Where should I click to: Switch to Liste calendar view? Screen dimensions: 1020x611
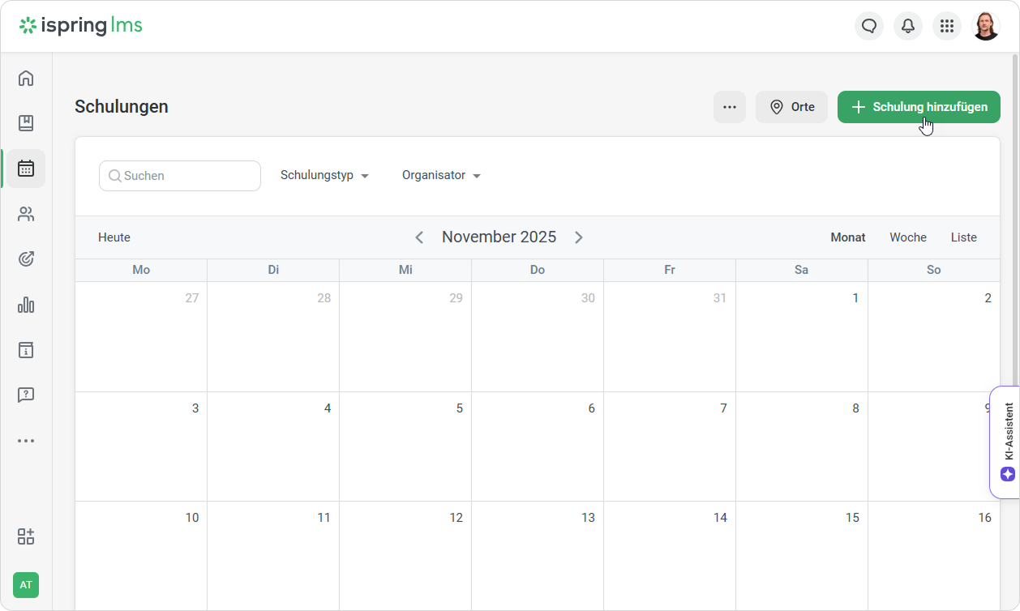pyautogui.click(x=963, y=237)
